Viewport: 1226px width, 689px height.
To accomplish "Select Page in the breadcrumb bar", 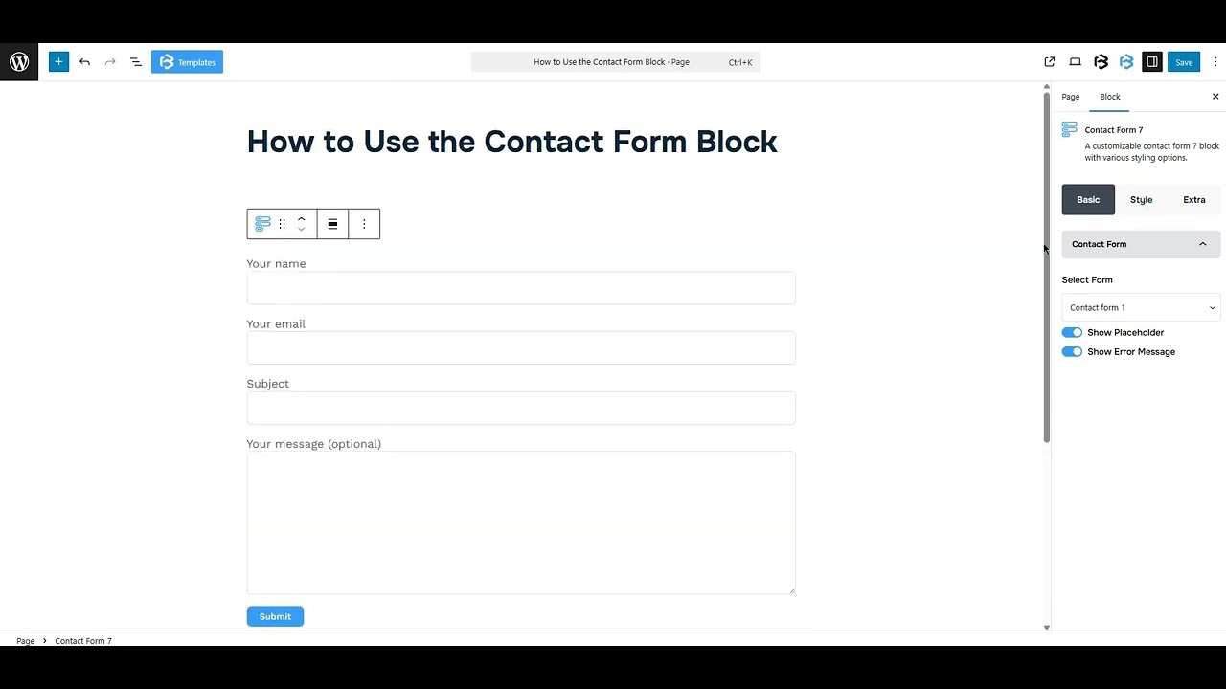I will coord(26,640).
